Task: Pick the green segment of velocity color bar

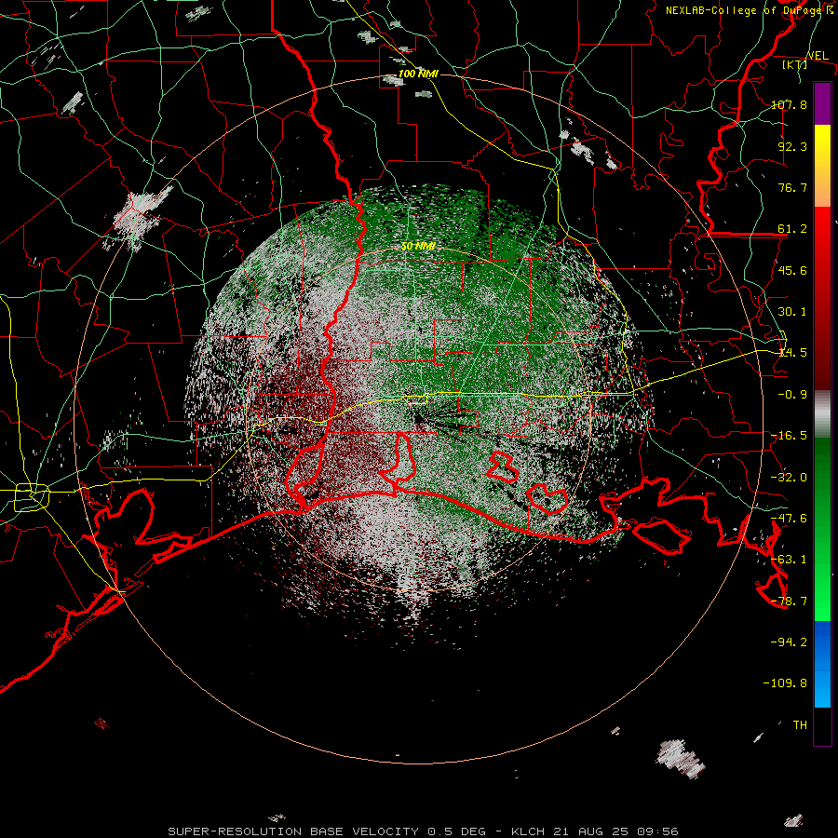Action: pyautogui.click(x=822, y=529)
